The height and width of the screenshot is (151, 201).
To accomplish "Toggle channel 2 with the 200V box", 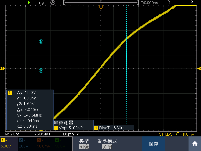I will [27, 144].
